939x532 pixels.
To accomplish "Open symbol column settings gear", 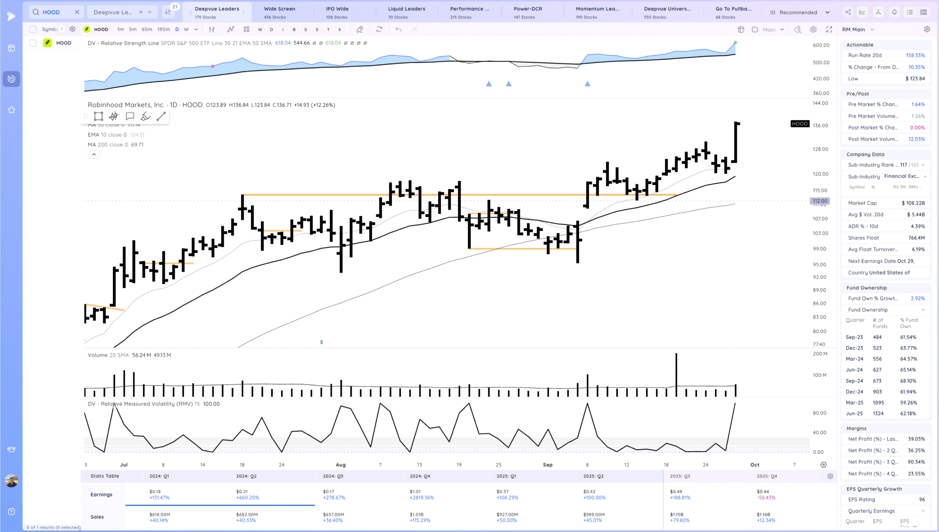I will click(x=73, y=29).
